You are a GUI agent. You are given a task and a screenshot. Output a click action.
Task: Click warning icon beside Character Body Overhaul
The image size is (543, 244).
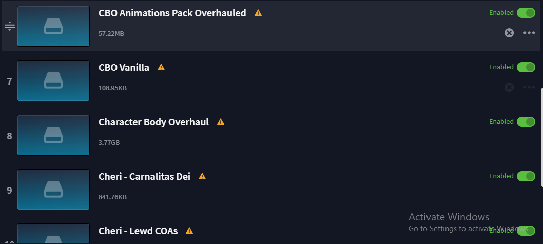(221, 122)
